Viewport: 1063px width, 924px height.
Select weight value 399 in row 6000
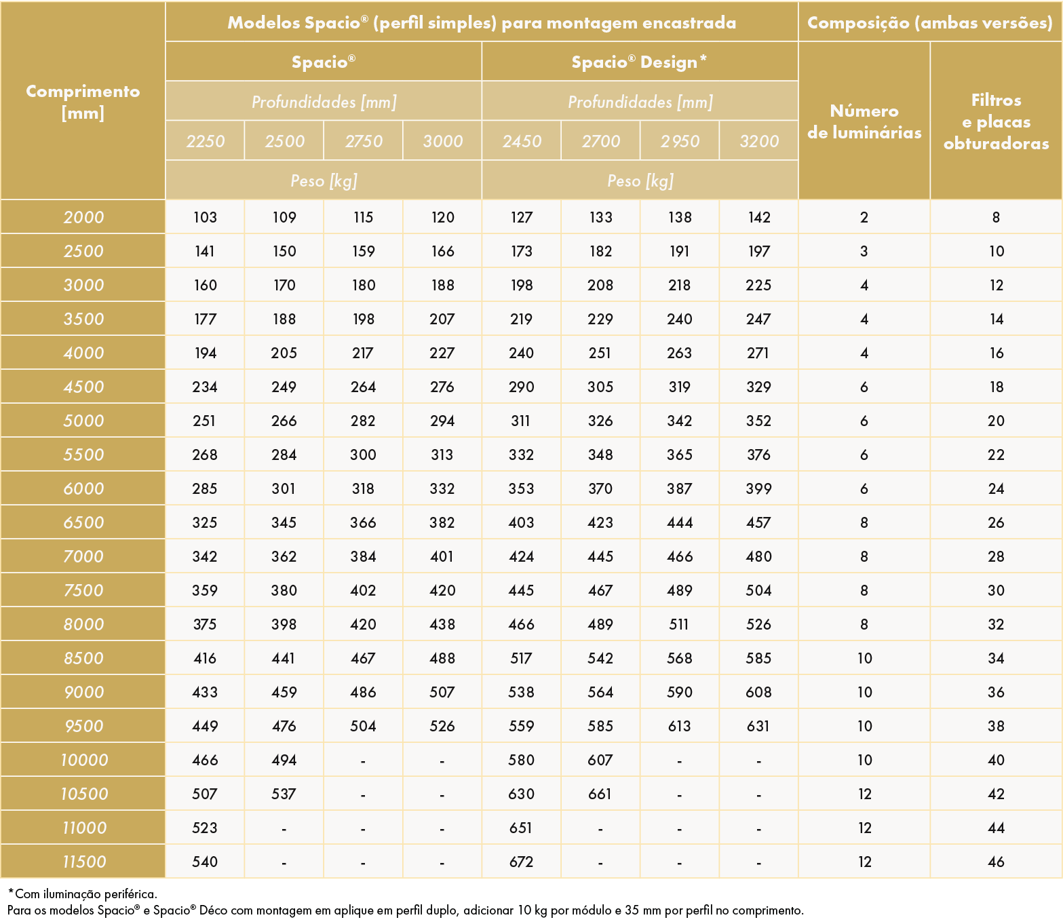click(x=759, y=488)
